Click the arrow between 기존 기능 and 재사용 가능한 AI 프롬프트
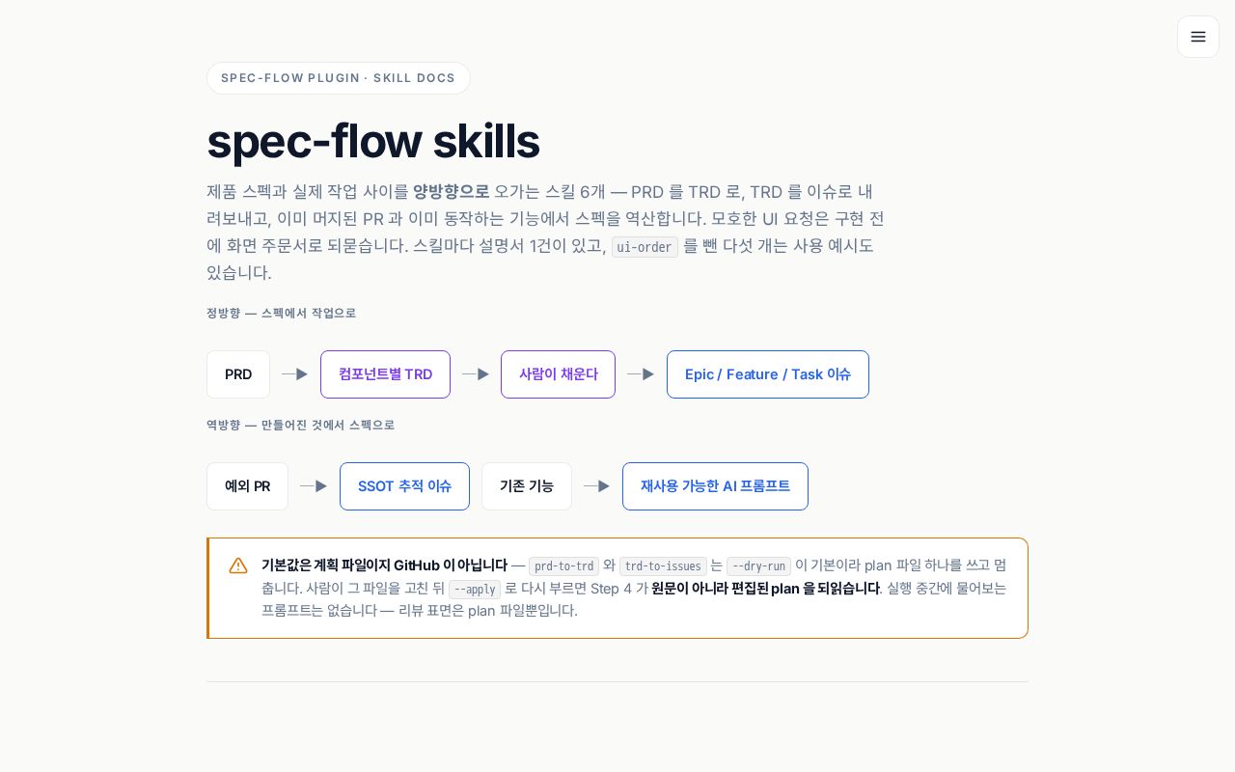This screenshot has height=772, width=1235. pyautogui.click(x=597, y=486)
